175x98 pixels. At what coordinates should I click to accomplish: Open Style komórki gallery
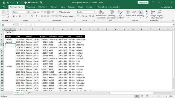pyautogui.click(x=120, y=14)
